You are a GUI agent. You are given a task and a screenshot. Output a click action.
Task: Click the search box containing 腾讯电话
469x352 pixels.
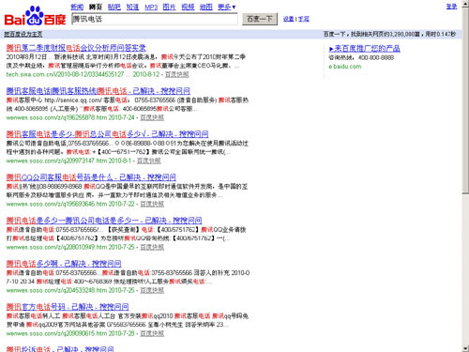pos(155,19)
